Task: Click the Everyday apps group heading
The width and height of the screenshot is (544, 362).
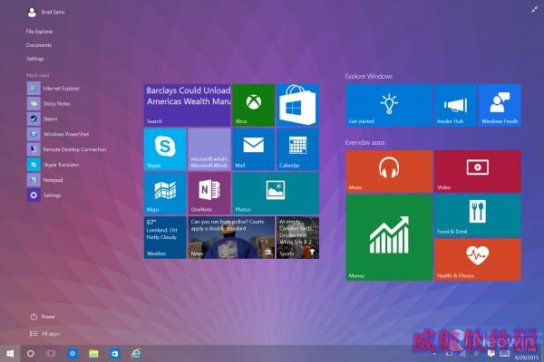Action: [364, 142]
